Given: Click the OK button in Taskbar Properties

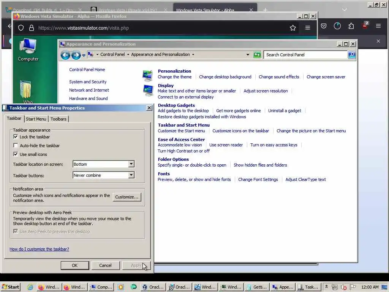Looking at the screenshot, I should 75,265.
